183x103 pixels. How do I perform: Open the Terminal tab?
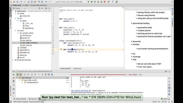33,99
